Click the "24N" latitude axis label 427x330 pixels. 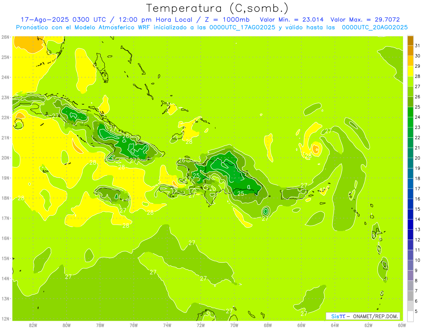click(x=5, y=77)
